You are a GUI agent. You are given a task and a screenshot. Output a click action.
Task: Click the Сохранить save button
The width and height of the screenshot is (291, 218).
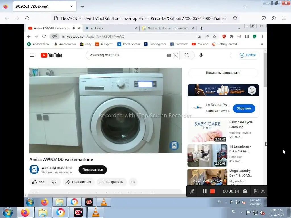pyautogui.click(x=111, y=182)
